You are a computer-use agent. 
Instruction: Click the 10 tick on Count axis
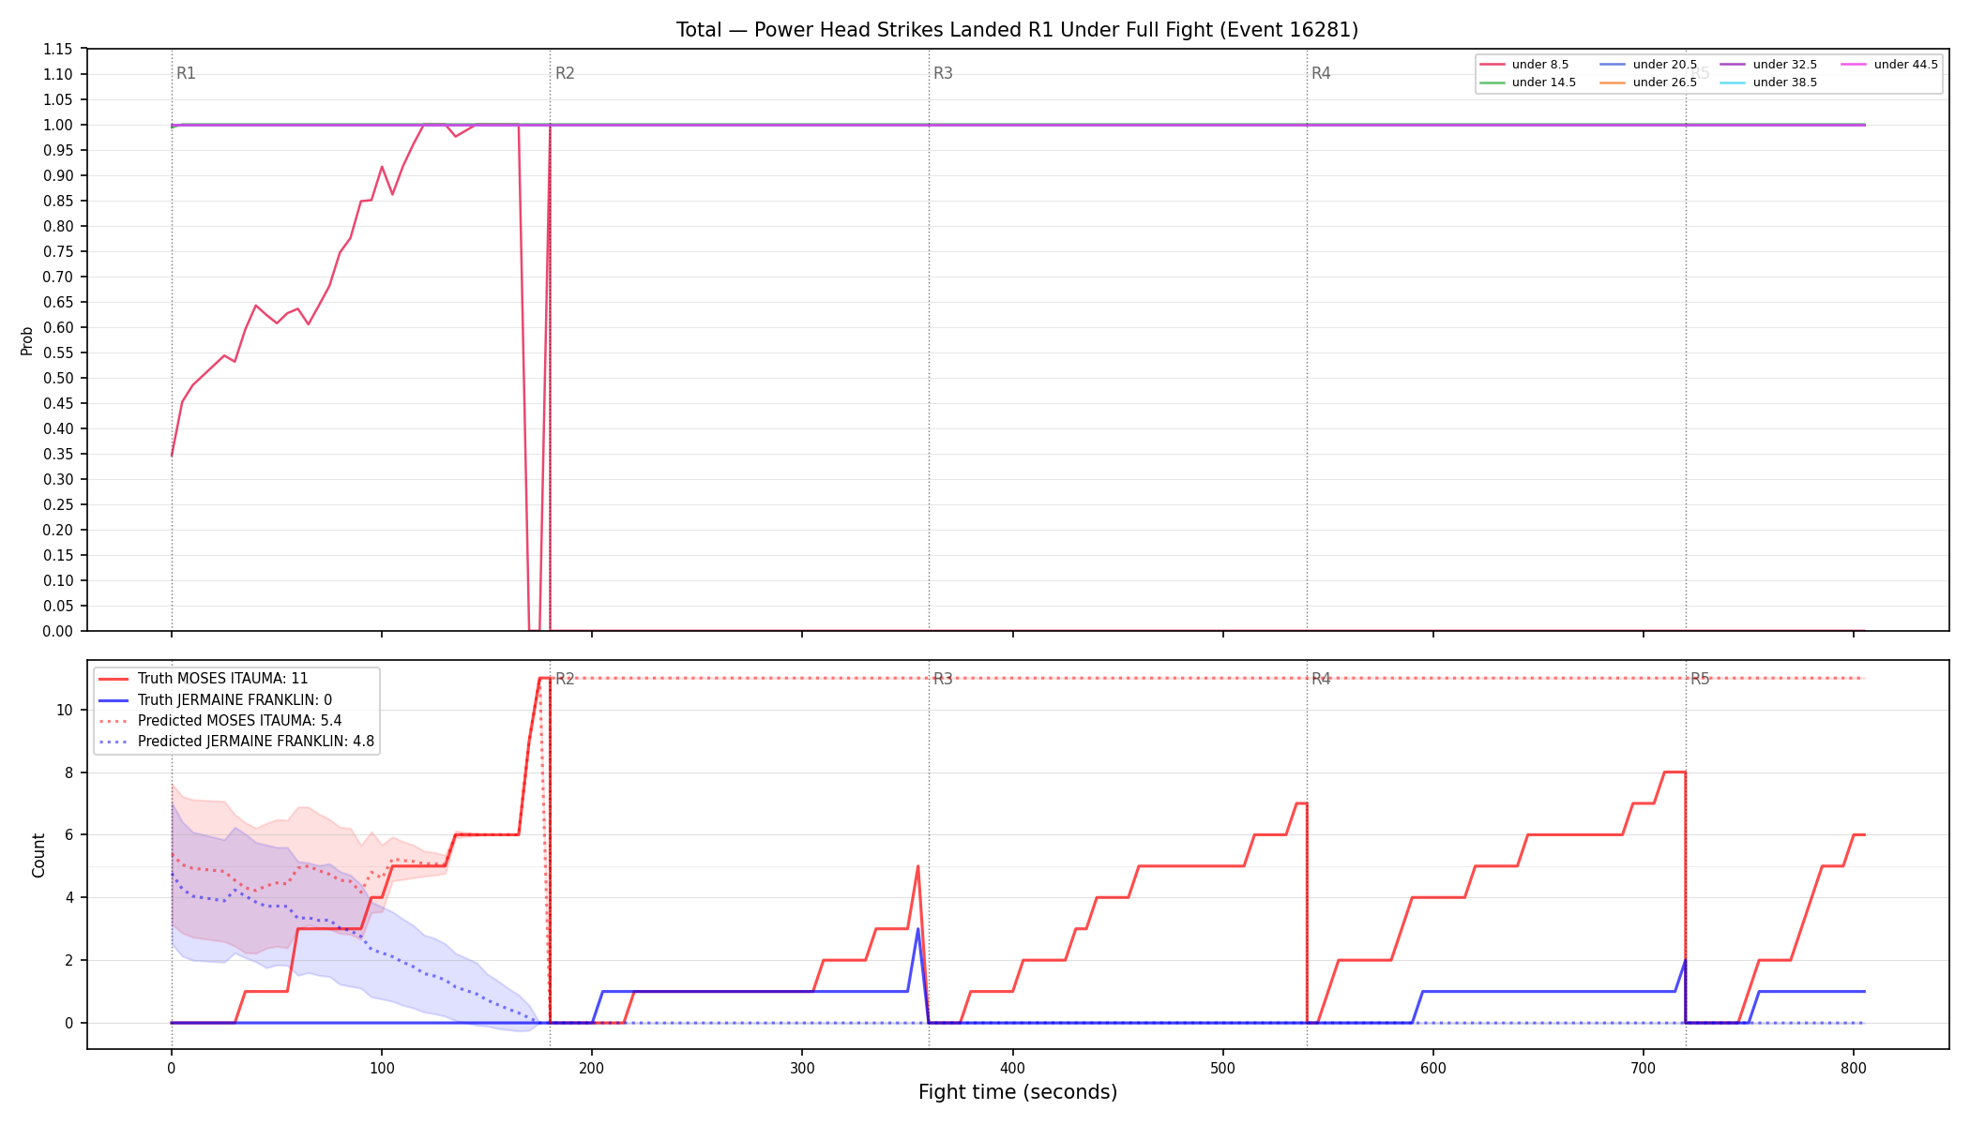[x=65, y=711]
